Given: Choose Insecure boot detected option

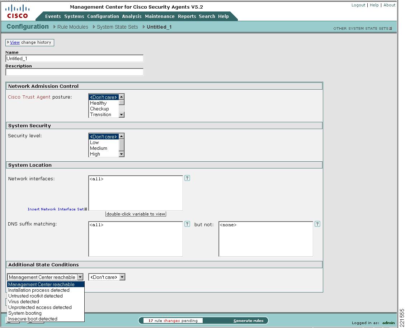Looking at the screenshot, I should [x=46, y=319].
